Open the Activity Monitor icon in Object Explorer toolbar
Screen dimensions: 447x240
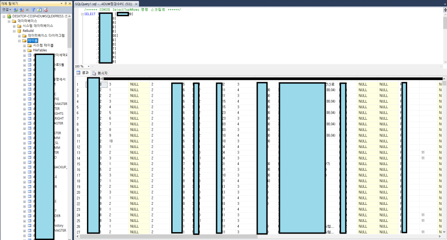pyautogui.click(x=45, y=10)
